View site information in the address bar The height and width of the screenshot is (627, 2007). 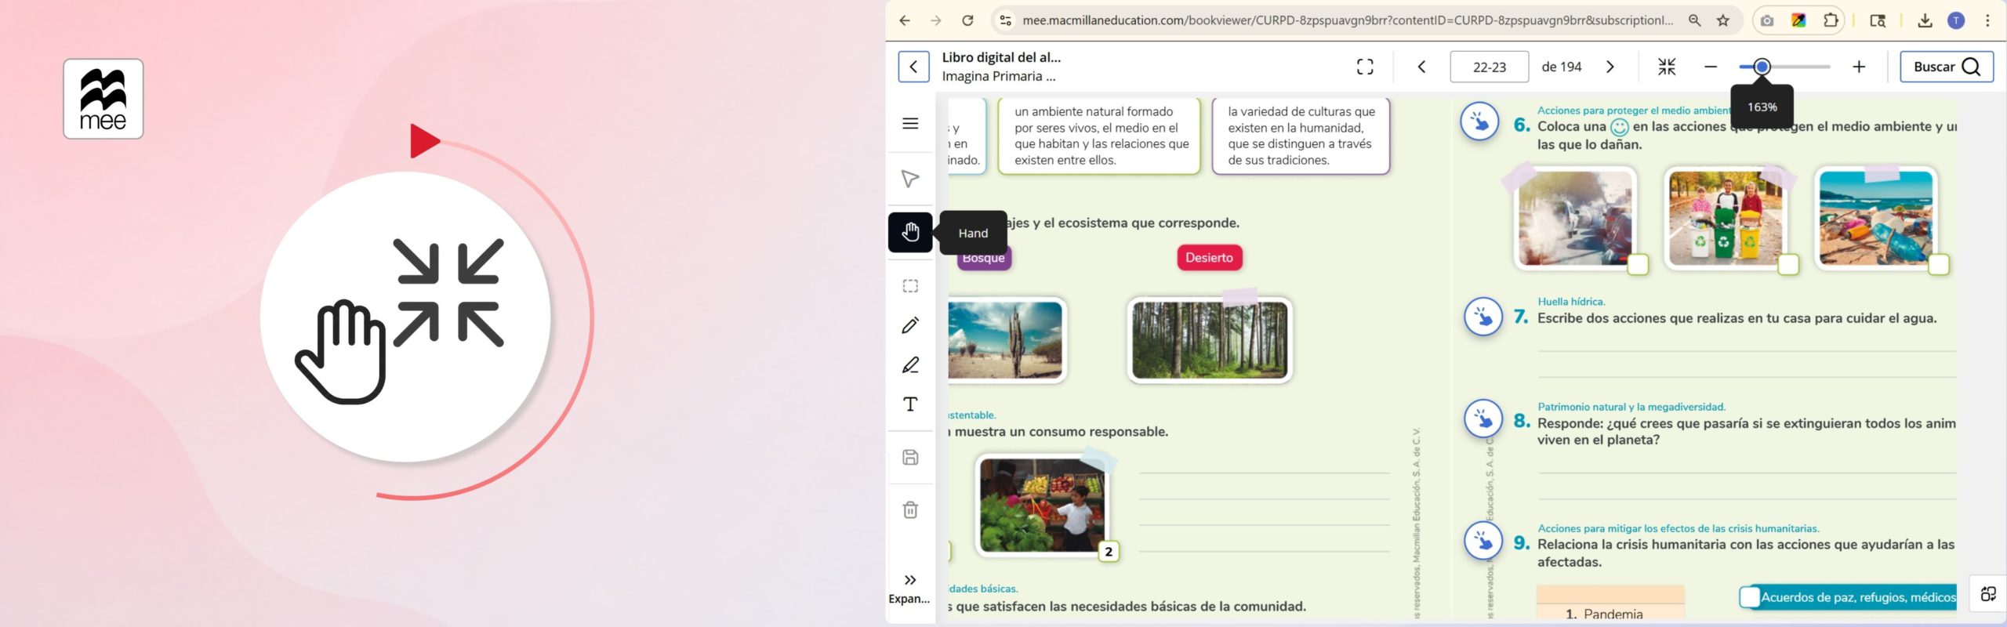[1006, 21]
